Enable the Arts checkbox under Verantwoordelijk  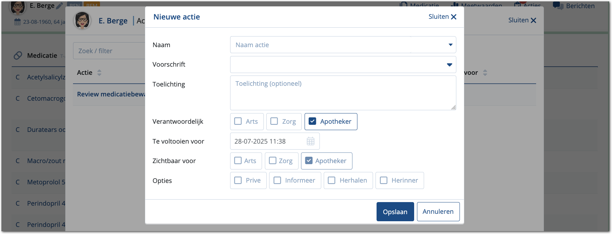point(238,121)
